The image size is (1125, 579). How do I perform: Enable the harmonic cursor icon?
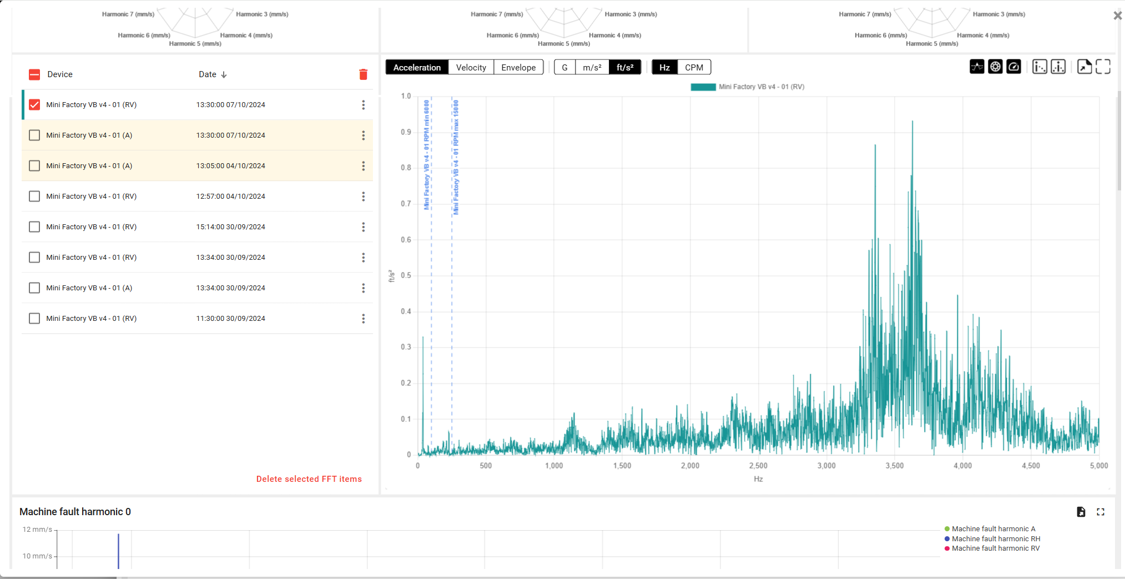1040,67
